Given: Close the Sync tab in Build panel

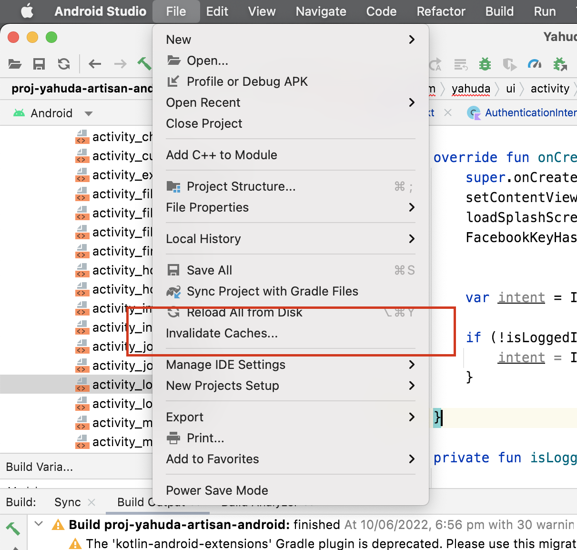Looking at the screenshot, I should tap(91, 502).
